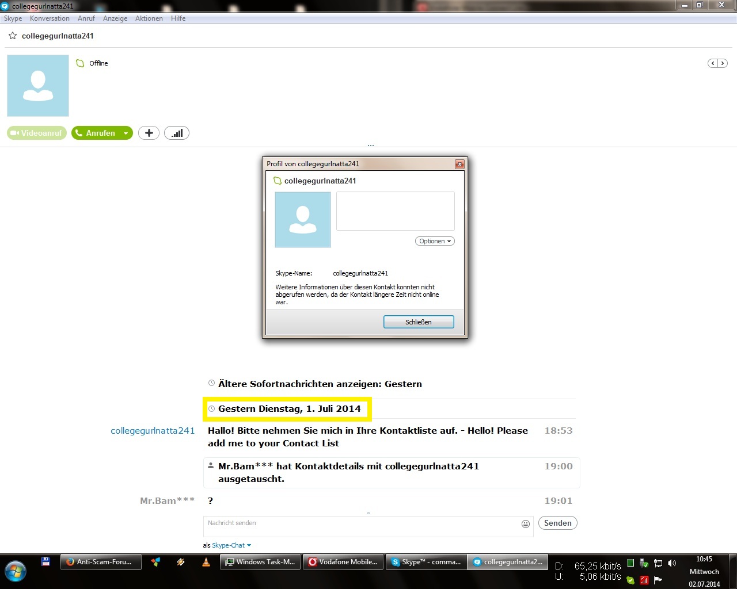Switch to the Skype comma taskbar button
The width and height of the screenshot is (737, 589).
pos(426,562)
